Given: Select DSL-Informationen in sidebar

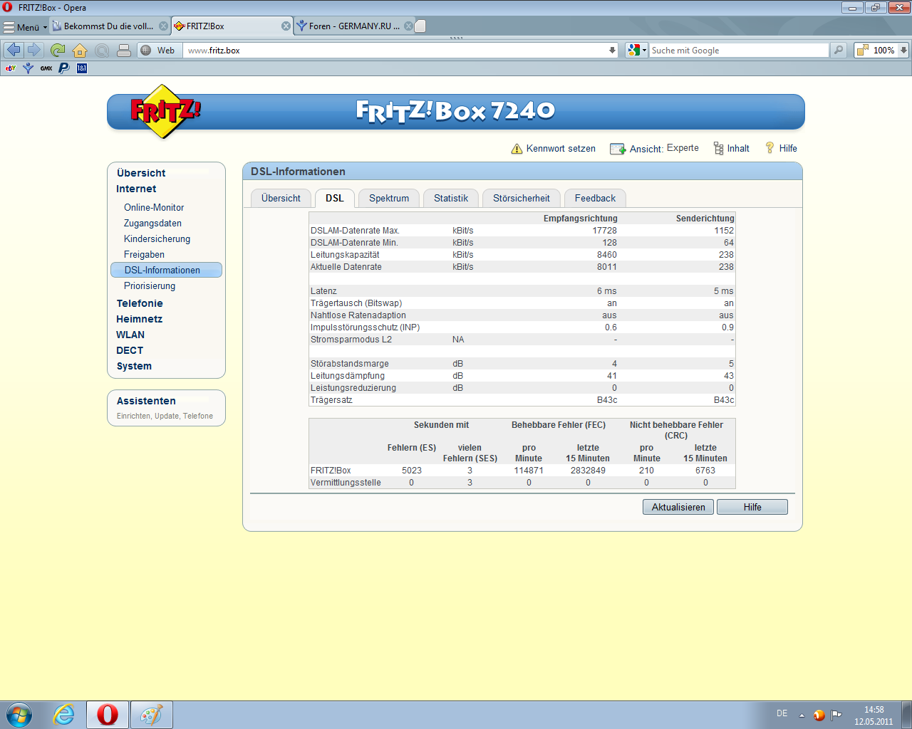Looking at the screenshot, I should [166, 270].
